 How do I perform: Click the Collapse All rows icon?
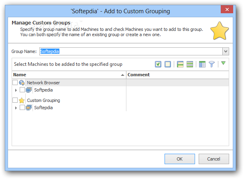[x=180, y=64]
